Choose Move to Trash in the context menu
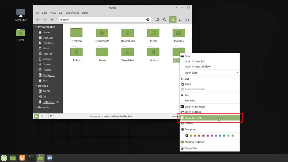288x162 pixels. pyautogui.click(x=210, y=118)
